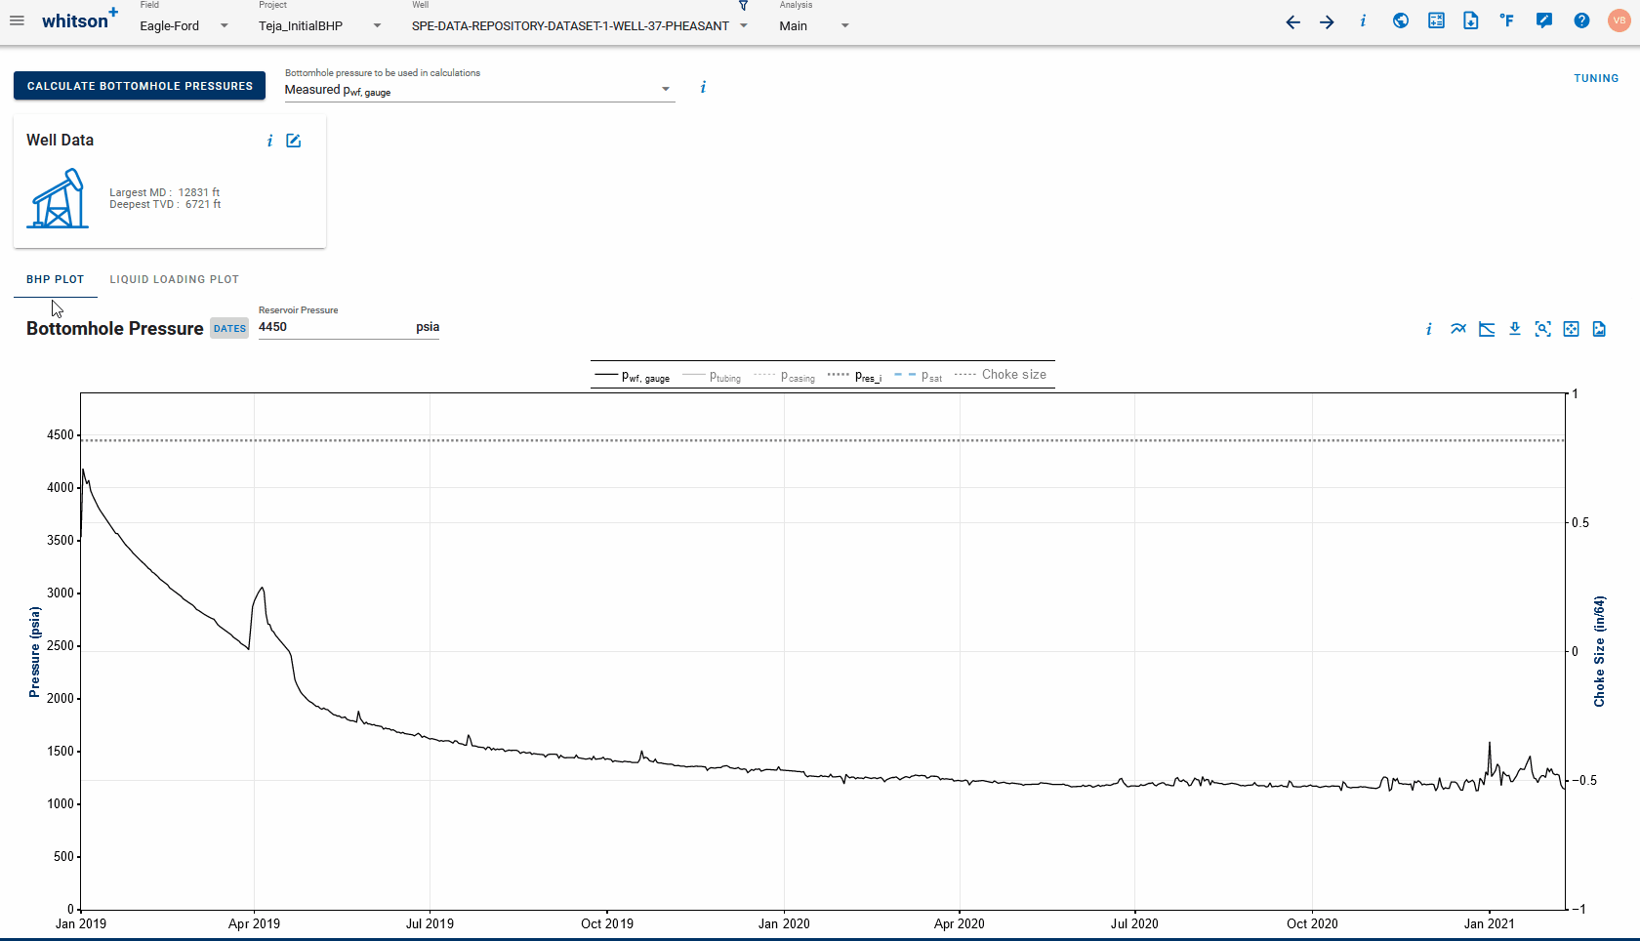
Task: Click the whitson+ logo
Action: pyautogui.click(x=79, y=20)
